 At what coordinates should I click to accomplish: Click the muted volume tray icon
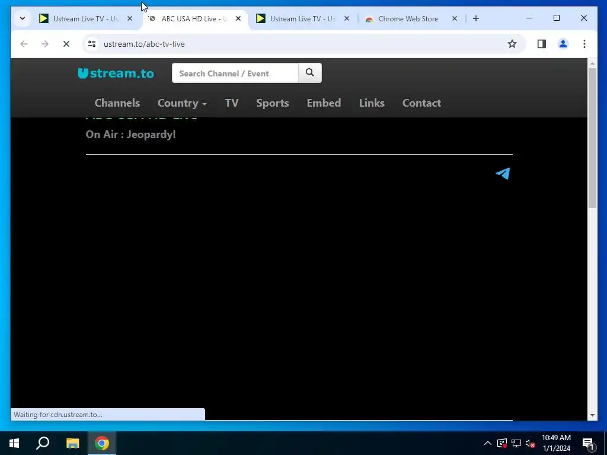pos(530,443)
